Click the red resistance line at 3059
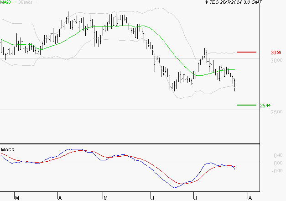The height and width of the screenshot is (201, 286). [x=246, y=52]
